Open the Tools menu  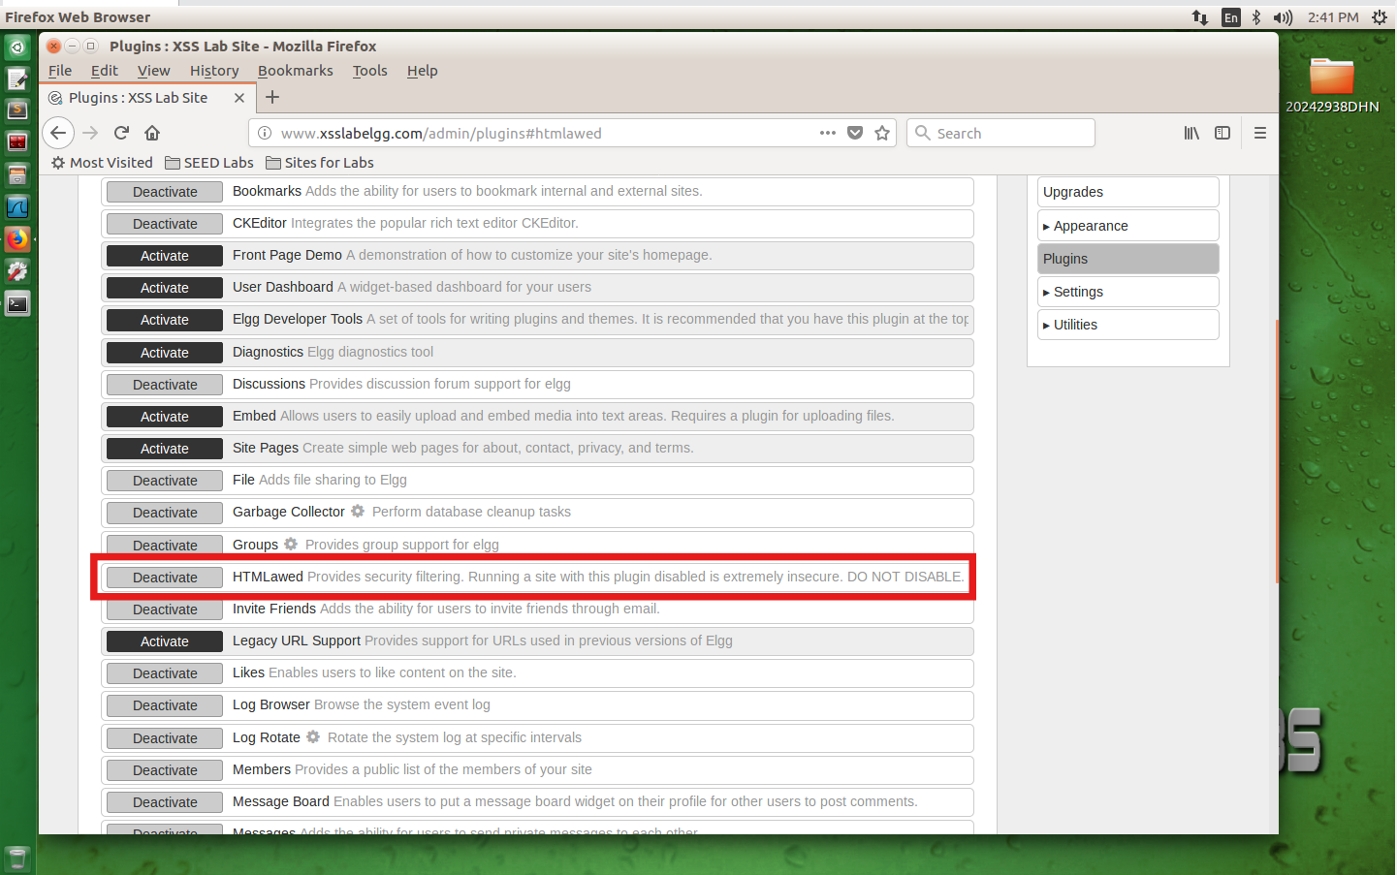(369, 71)
